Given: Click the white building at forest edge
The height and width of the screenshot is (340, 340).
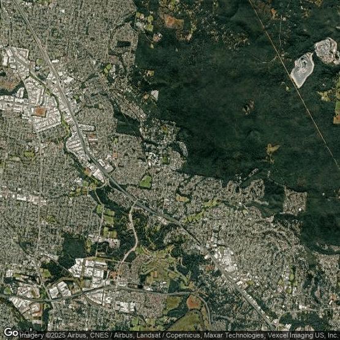Looking at the screenshot, I should click(154, 94).
